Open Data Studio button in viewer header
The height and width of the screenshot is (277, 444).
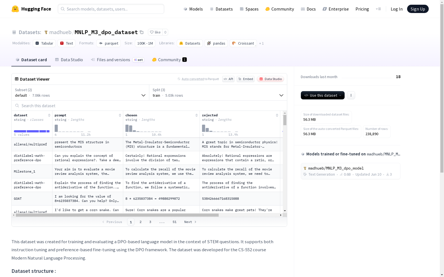(x=270, y=79)
